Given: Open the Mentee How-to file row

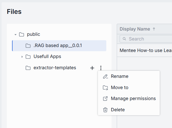Looking at the screenshot, I should pyautogui.click(x=145, y=50).
